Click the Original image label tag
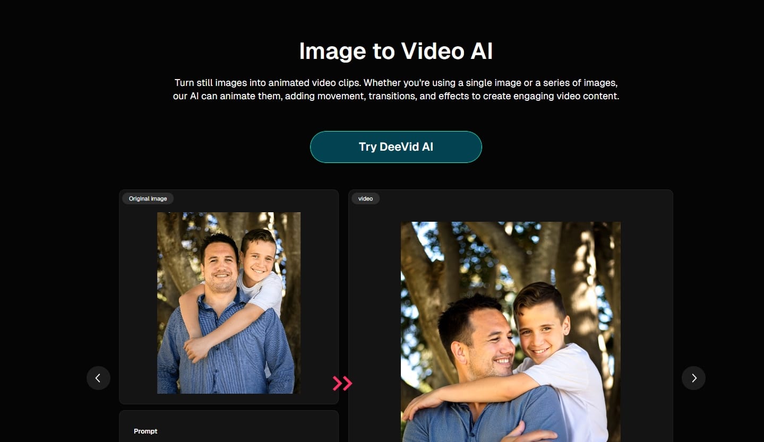Viewport: 764px width, 442px height. pos(148,198)
